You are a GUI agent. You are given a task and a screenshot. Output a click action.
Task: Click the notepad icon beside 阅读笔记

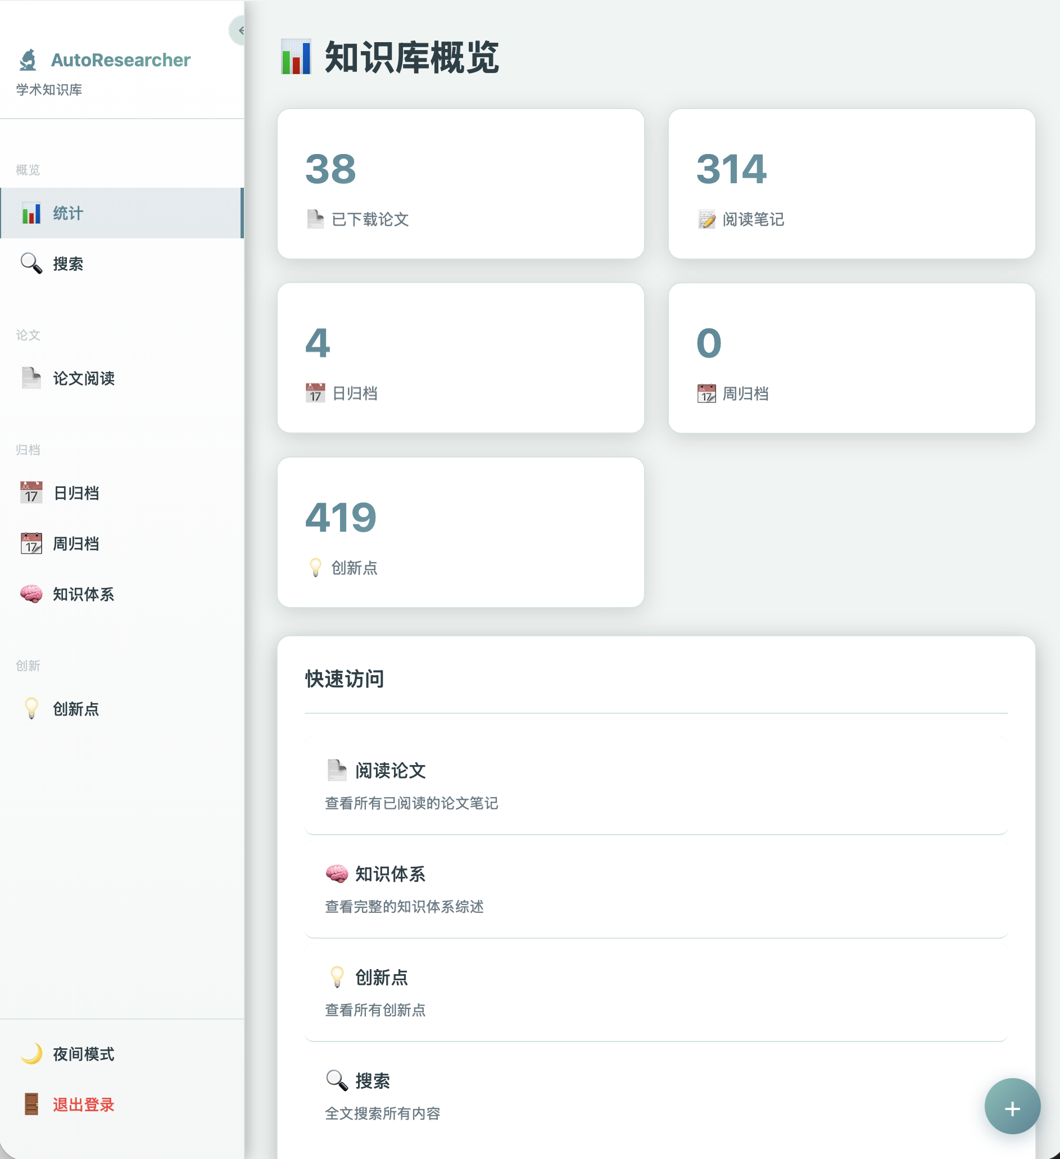[x=706, y=220]
